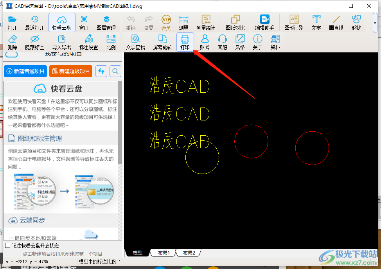Open 导入导出 import/export
Screen dimensions: 381x269
pos(62,42)
